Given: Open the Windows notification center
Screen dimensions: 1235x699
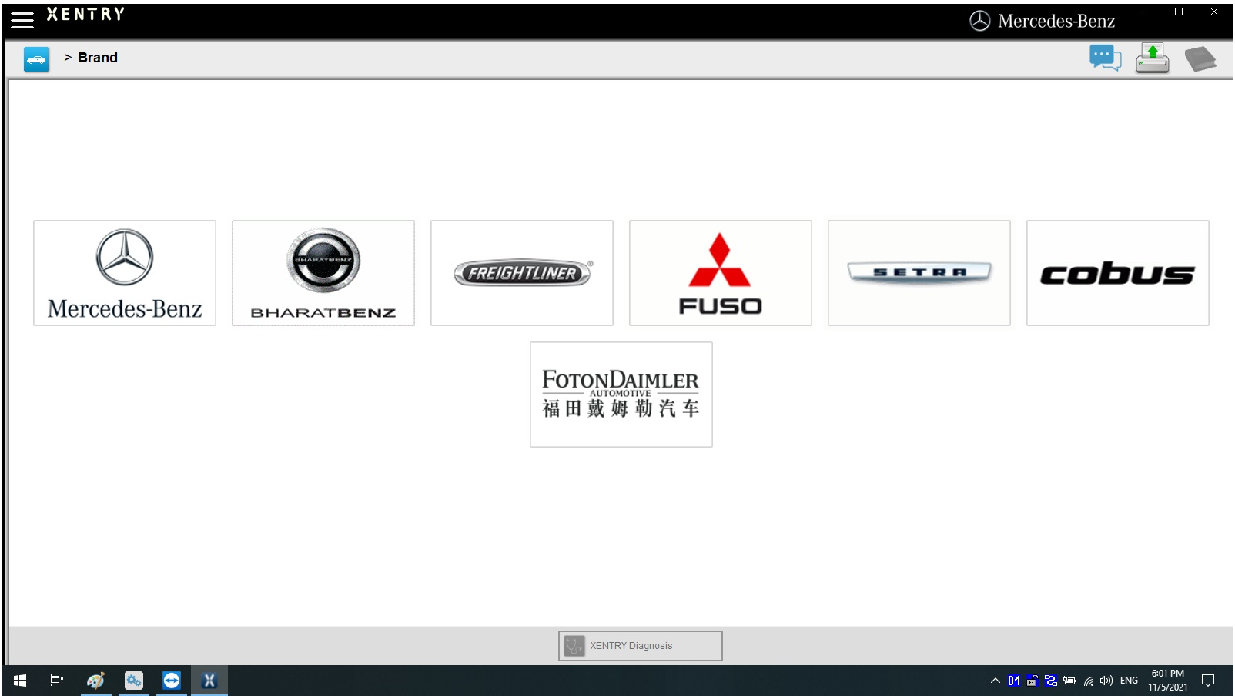Looking at the screenshot, I should click(1208, 681).
